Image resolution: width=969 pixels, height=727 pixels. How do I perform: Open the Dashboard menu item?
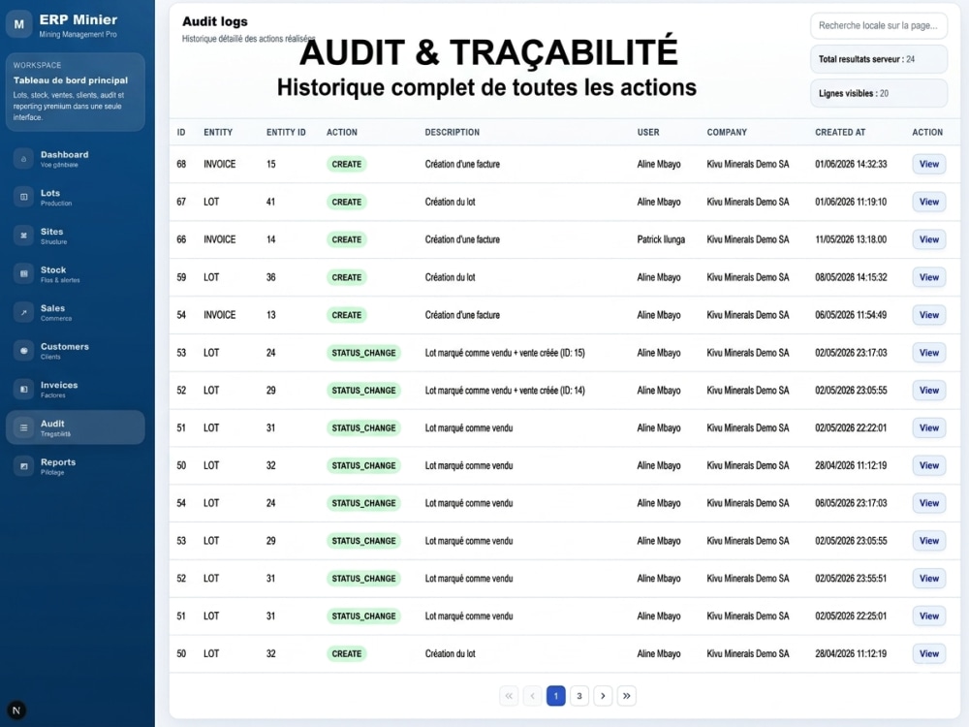[76, 159]
